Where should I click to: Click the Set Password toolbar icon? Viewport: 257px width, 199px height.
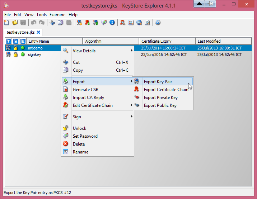(104, 23)
